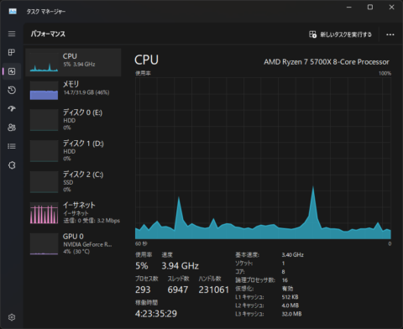Image resolution: width=403 pixels, height=329 pixels.
Task: Click the handle count 231061
Action: 214,290
